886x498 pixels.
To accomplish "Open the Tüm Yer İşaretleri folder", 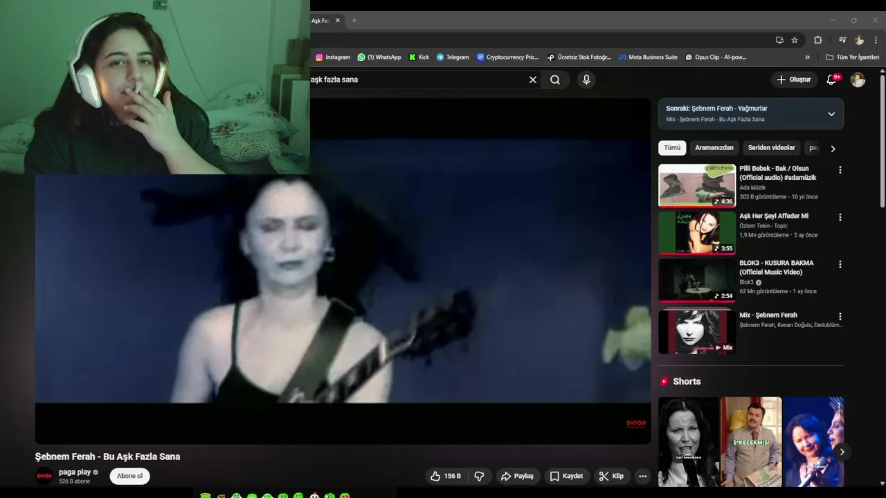I will tap(852, 57).
